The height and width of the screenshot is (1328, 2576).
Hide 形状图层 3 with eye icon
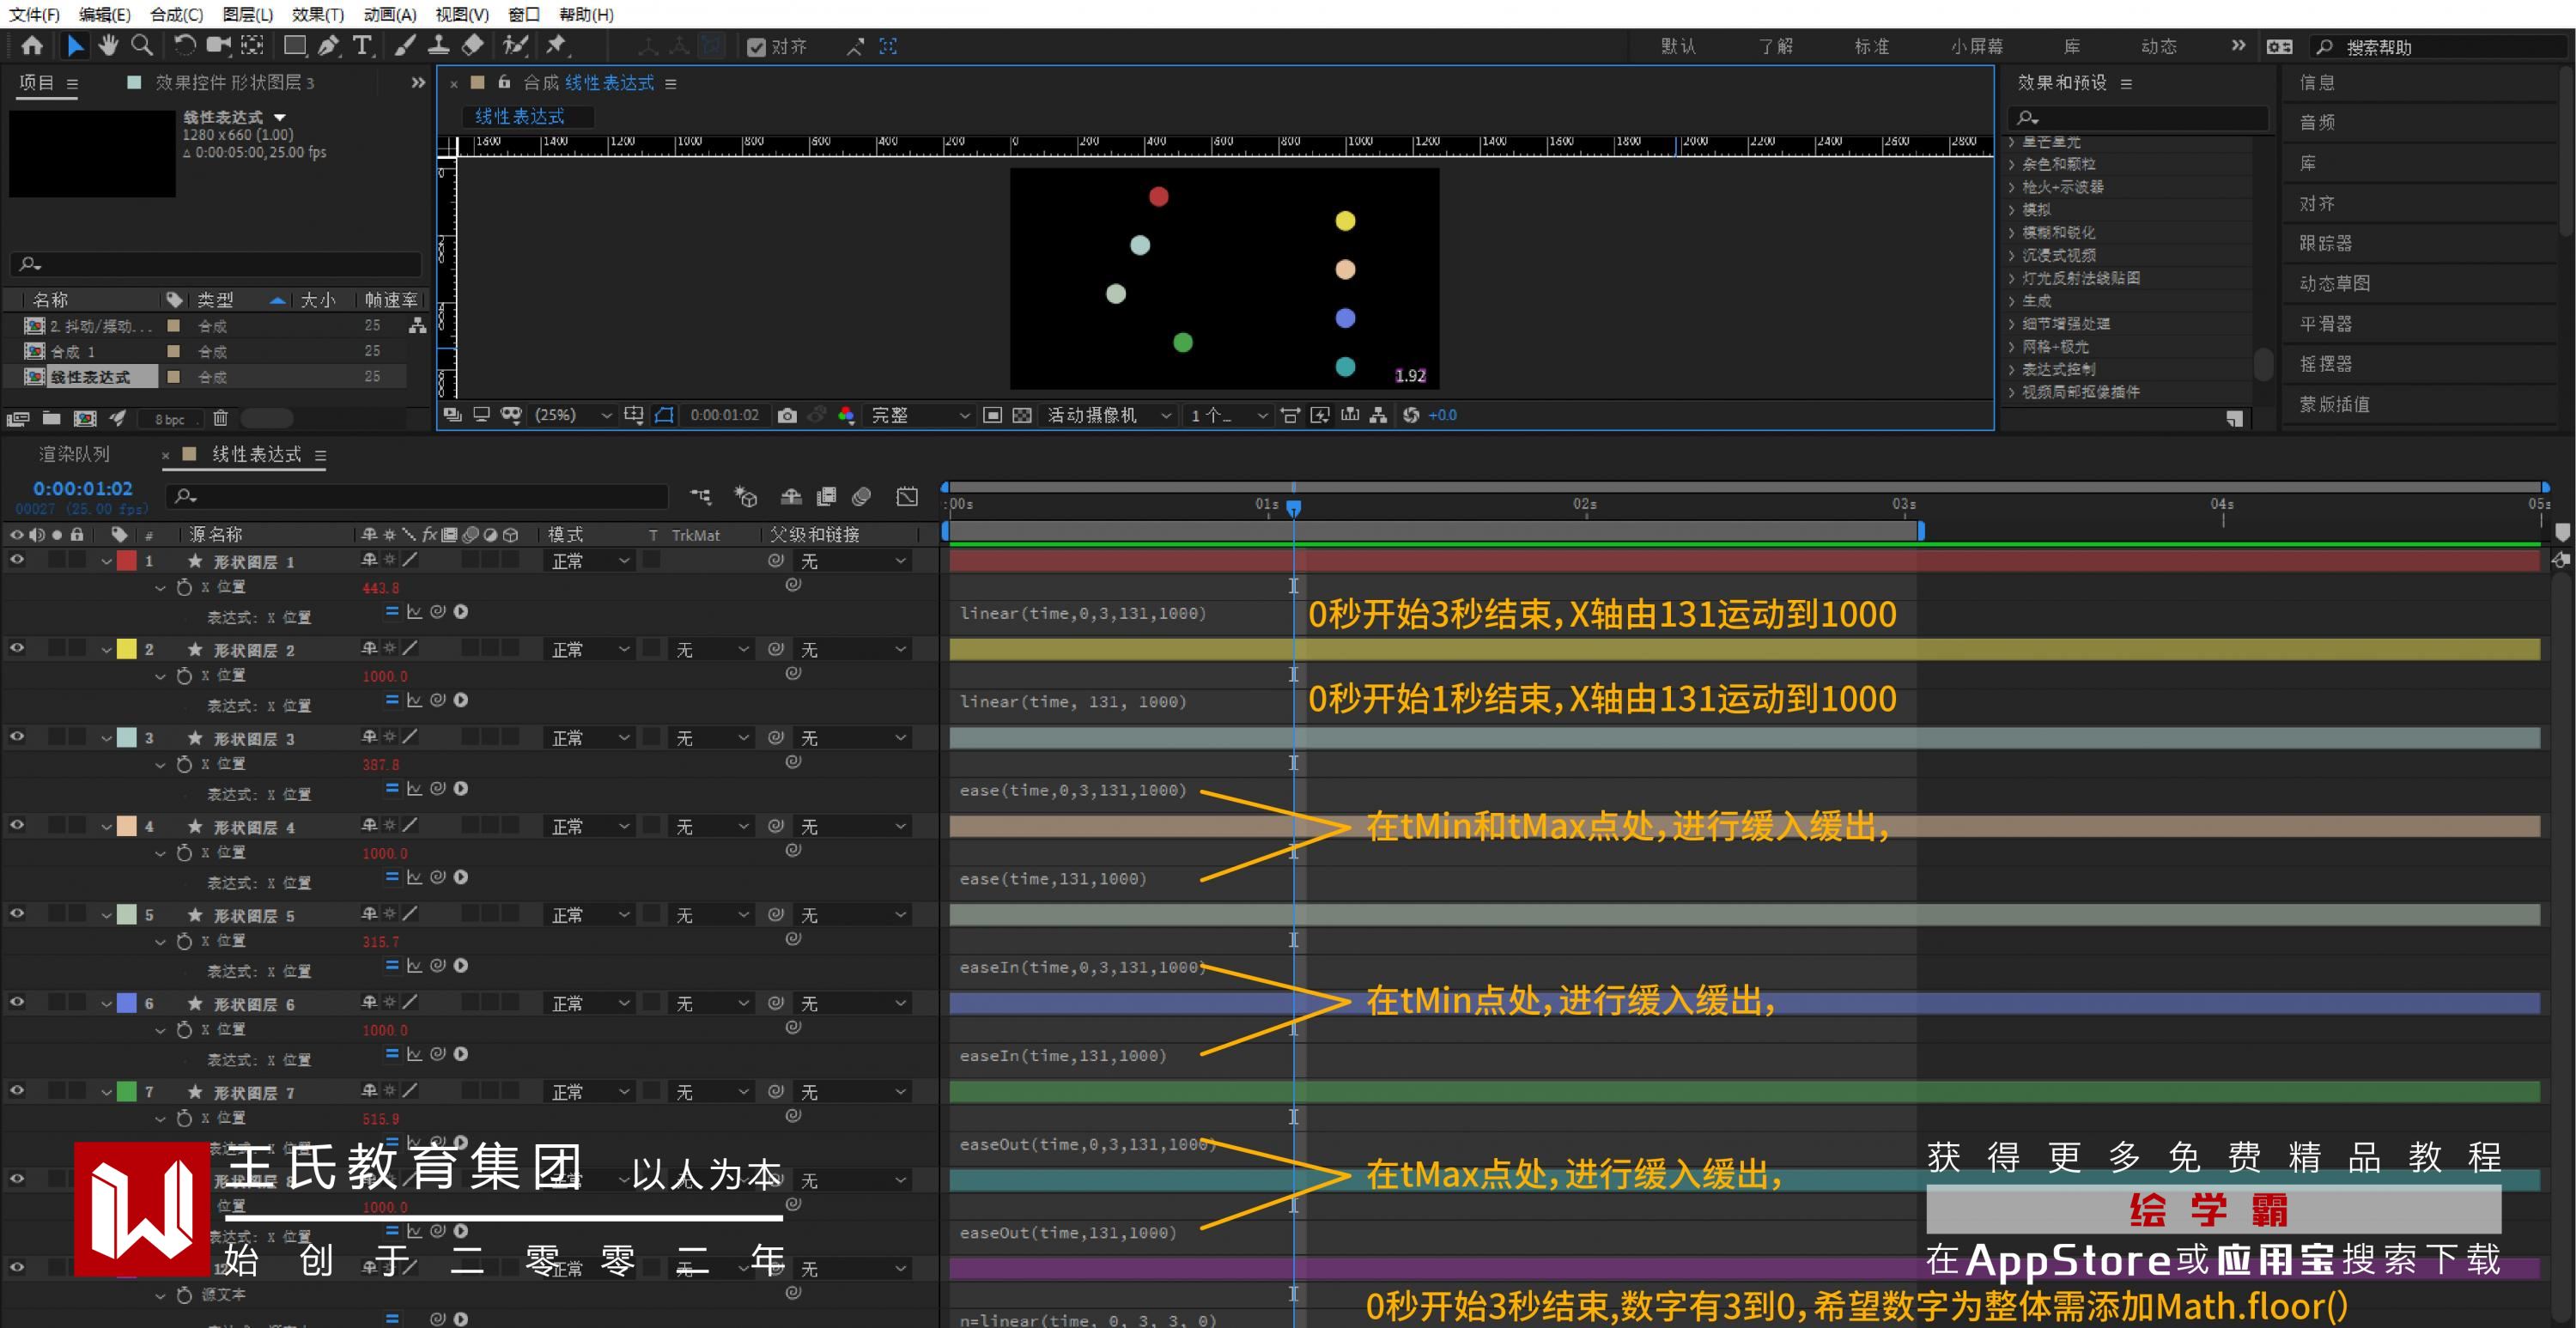point(17,737)
